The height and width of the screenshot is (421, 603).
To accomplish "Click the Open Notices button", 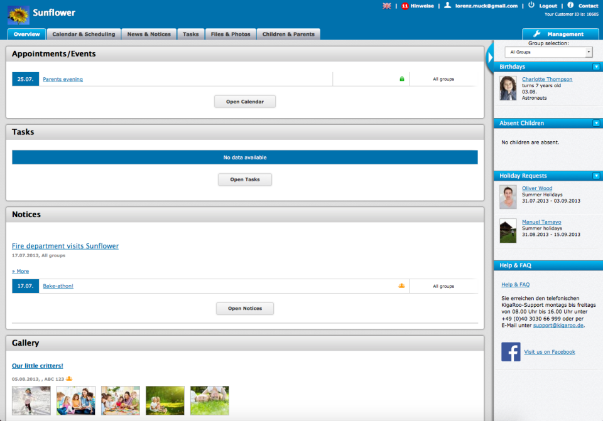I will (245, 309).
